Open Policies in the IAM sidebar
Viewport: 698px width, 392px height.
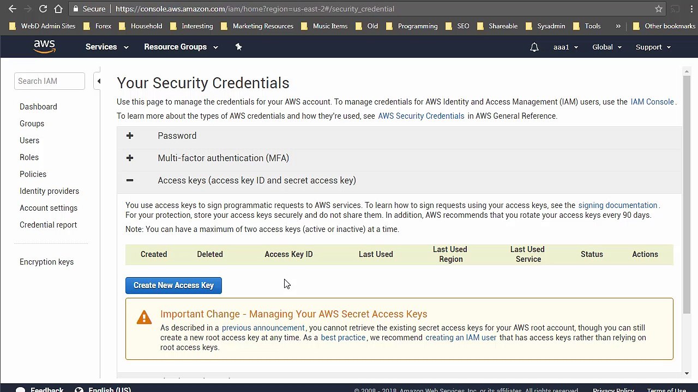pos(33,174)
